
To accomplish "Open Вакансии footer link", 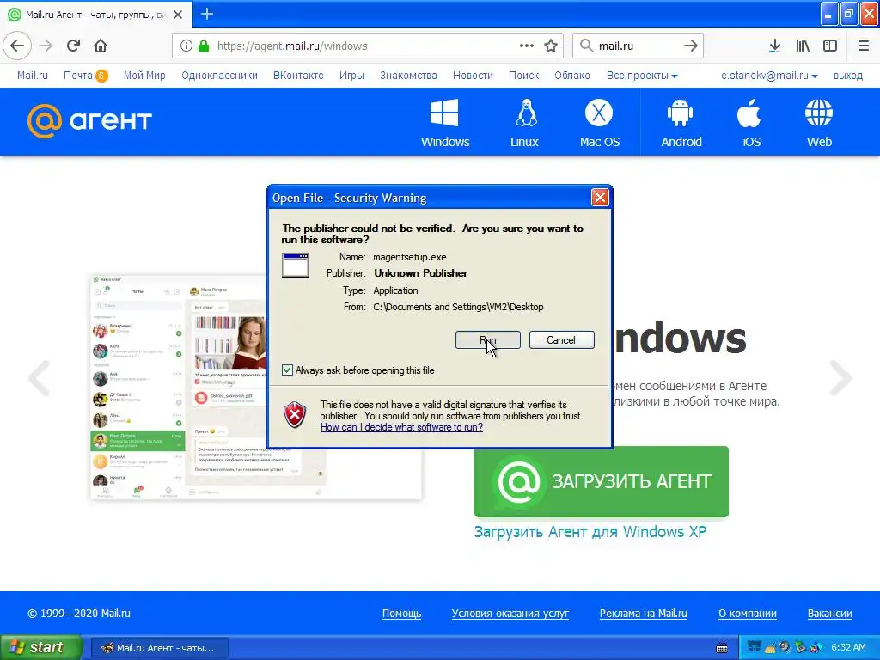I will click(829, 614).
